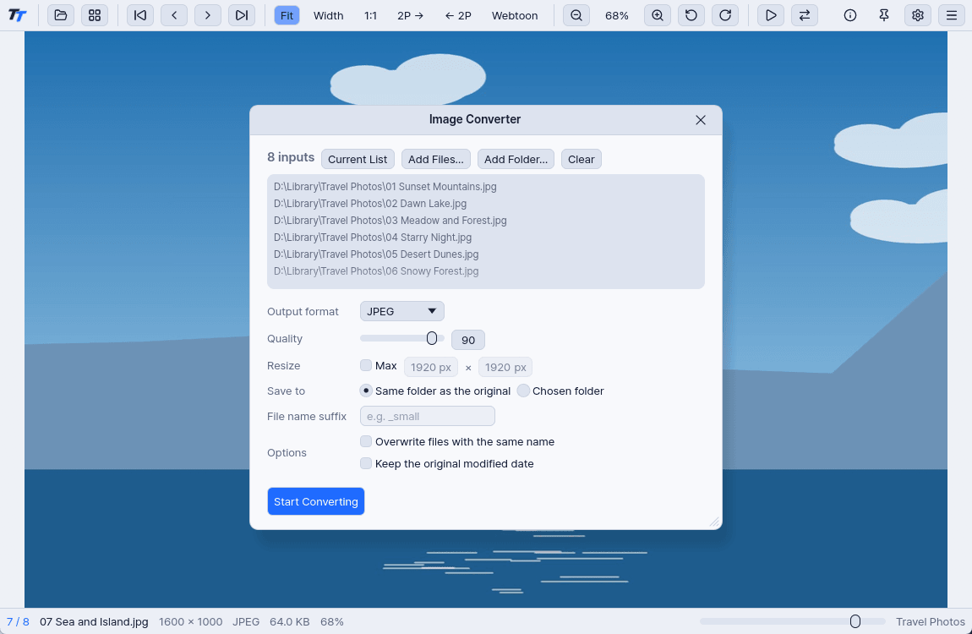Jump to last image icon
The height and width of the screenshot is (634, 972).
click(x=242, y=15)
